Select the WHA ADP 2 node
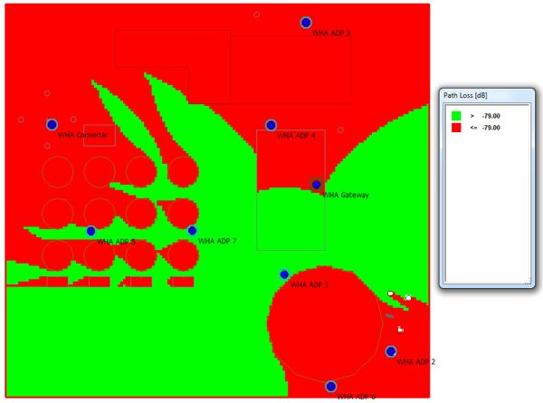 [x=391, y=351]
